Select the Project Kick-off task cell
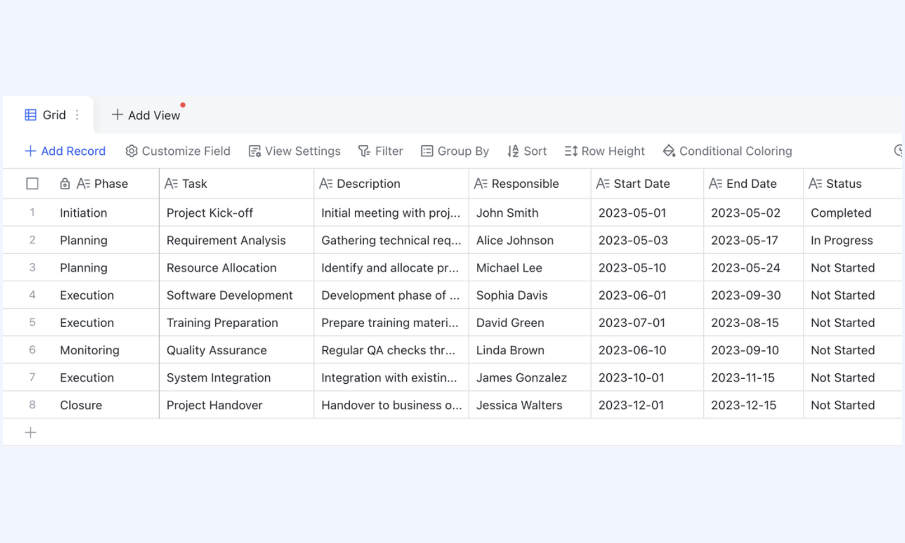This screenshot has width=905, height=543. 237,213
